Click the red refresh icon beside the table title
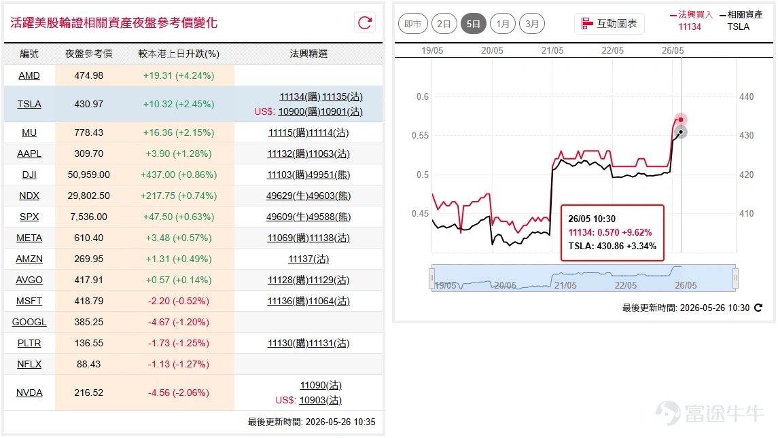This screenshot has width=778, height=438. [365, 23]
